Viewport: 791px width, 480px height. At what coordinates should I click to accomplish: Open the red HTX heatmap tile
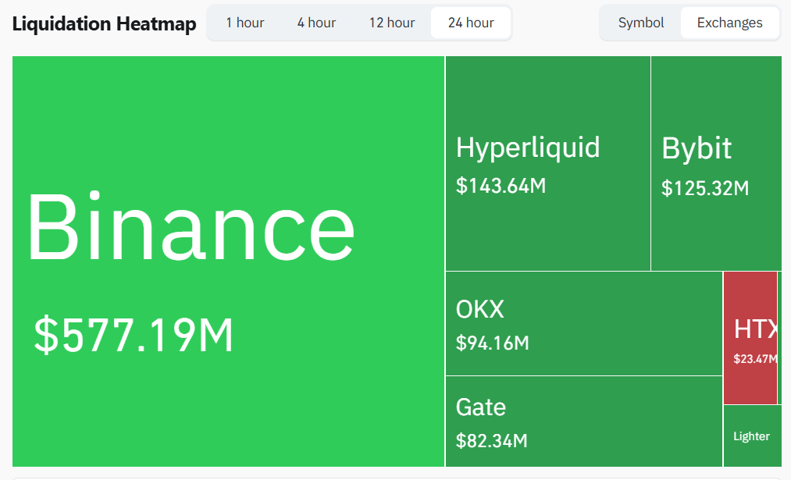[x=750, y=338]
